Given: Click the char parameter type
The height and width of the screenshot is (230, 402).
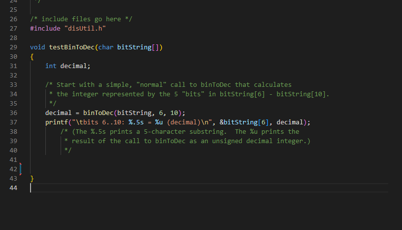Looking at the screenshot, I should (x=106, y=47).
